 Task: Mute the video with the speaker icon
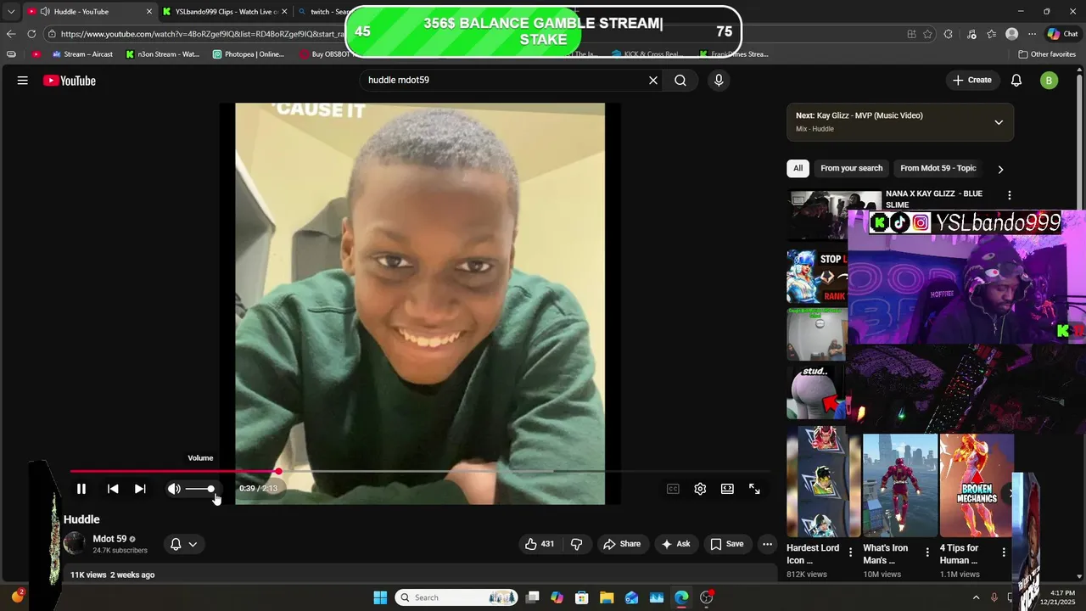click(174, 489)
